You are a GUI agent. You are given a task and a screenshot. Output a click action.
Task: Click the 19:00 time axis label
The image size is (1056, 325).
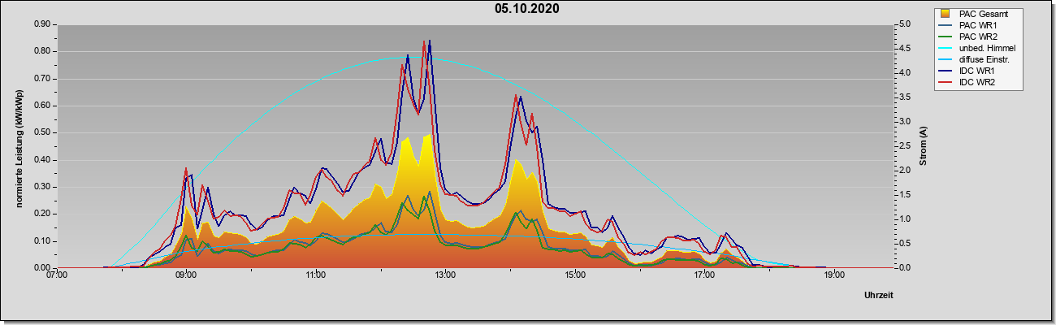(x=834, y=275)
